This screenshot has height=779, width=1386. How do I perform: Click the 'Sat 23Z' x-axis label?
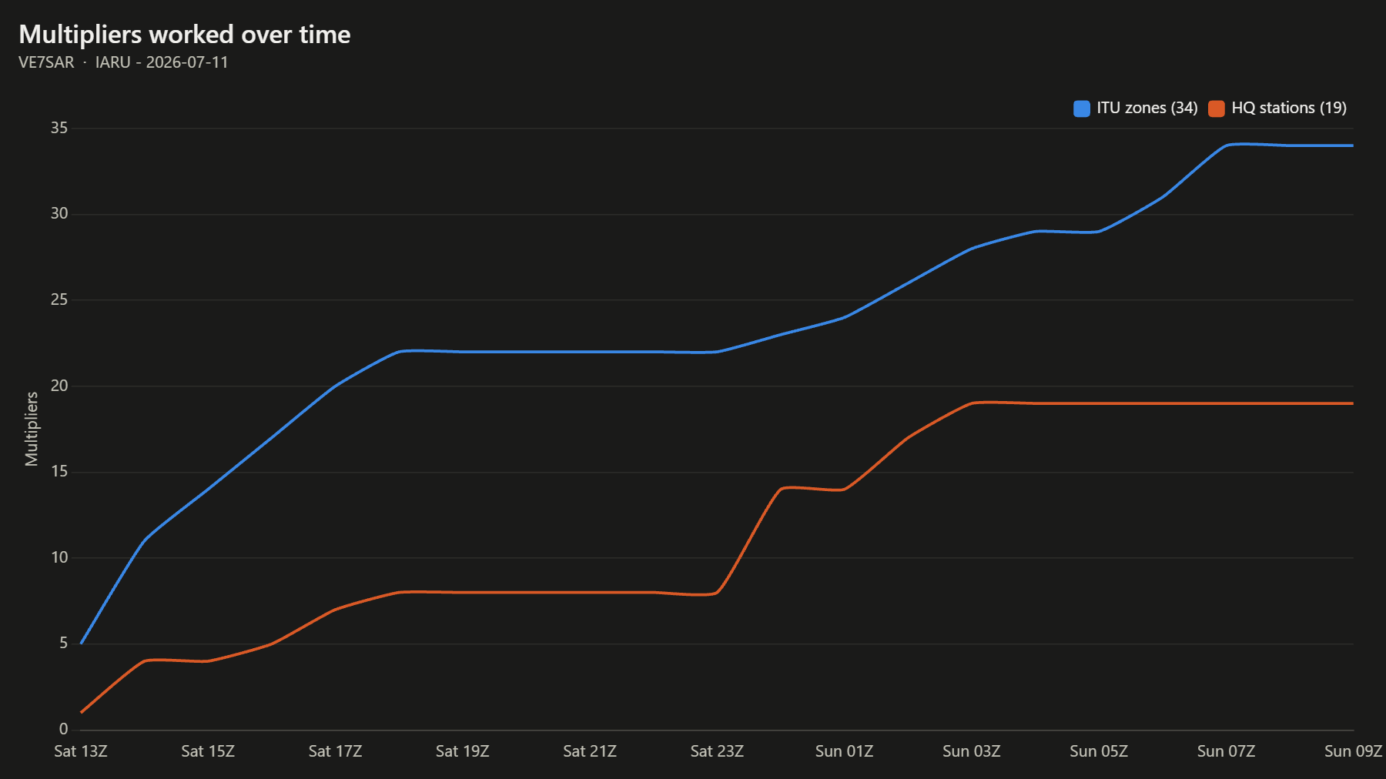(717, 751)
